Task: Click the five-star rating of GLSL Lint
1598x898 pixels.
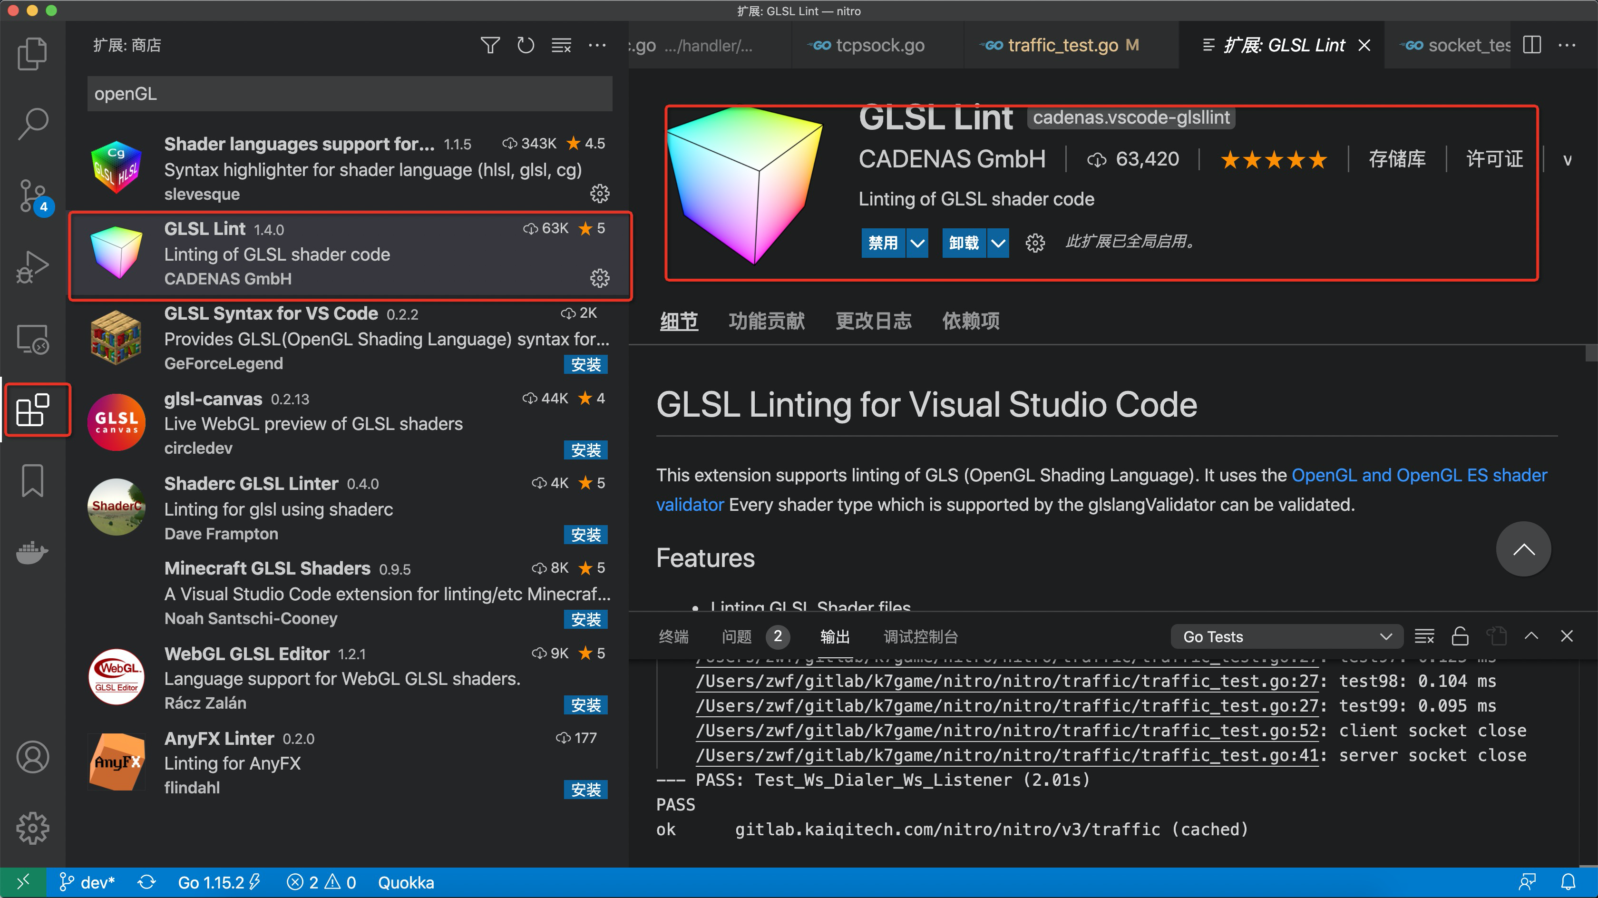Action: pyautogui.click(x=1274, y=160)
